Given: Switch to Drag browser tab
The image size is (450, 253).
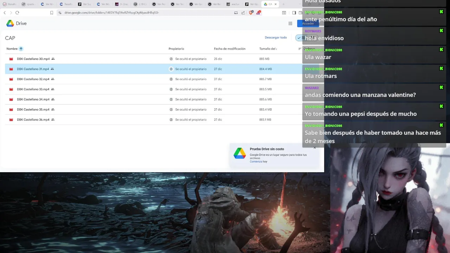Looking at the screenshot, I should (x=122, y=4).
